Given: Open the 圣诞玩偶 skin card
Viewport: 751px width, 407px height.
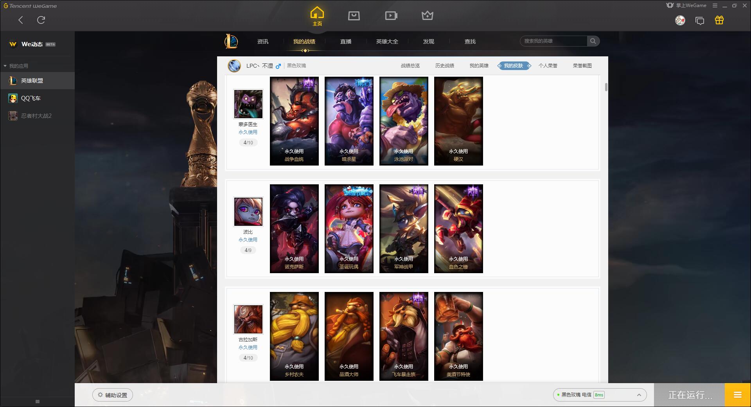Looking at the screenshot, I should pyautogui.click(x=349, y=229).
